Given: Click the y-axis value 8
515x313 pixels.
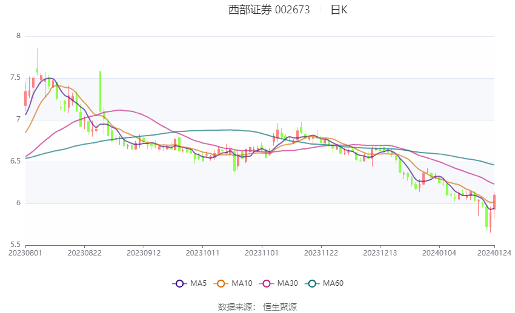Looking at the screenshot, I should point(19,36).
